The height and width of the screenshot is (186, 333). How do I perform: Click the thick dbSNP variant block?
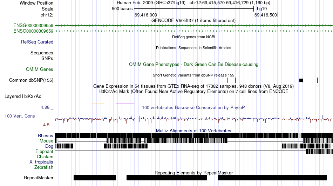coord(301,80)
